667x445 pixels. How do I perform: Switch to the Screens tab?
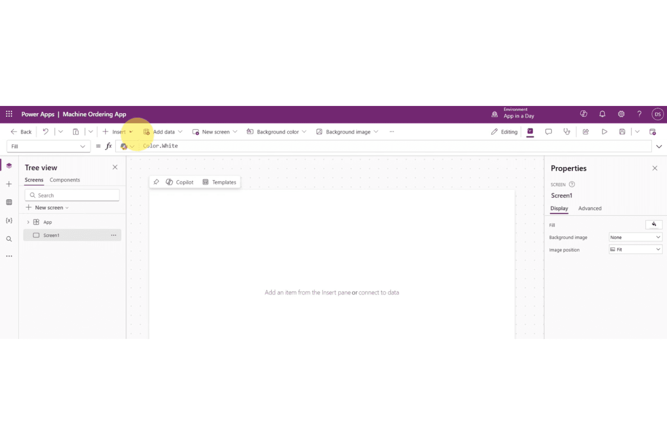coord(34,180)
